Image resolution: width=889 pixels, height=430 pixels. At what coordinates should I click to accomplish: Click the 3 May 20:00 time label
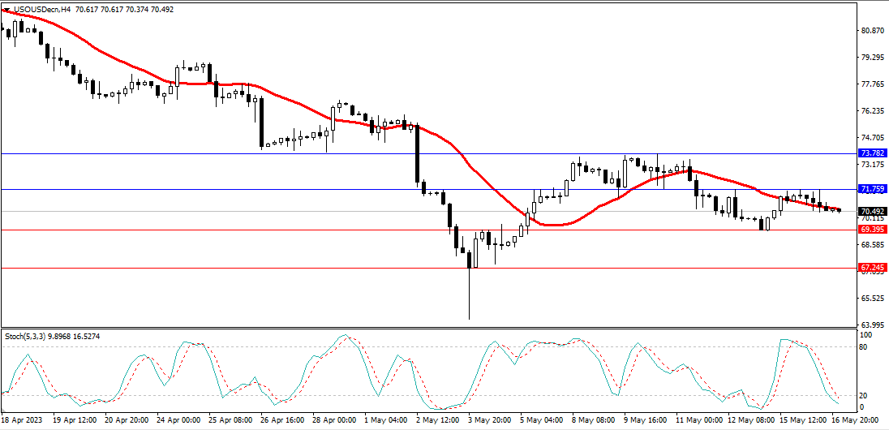(491, 420)
